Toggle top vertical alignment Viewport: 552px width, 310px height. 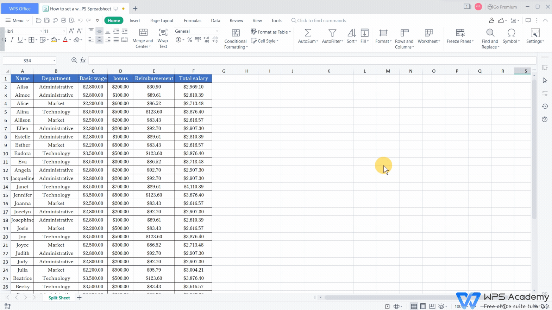point(91,31)
